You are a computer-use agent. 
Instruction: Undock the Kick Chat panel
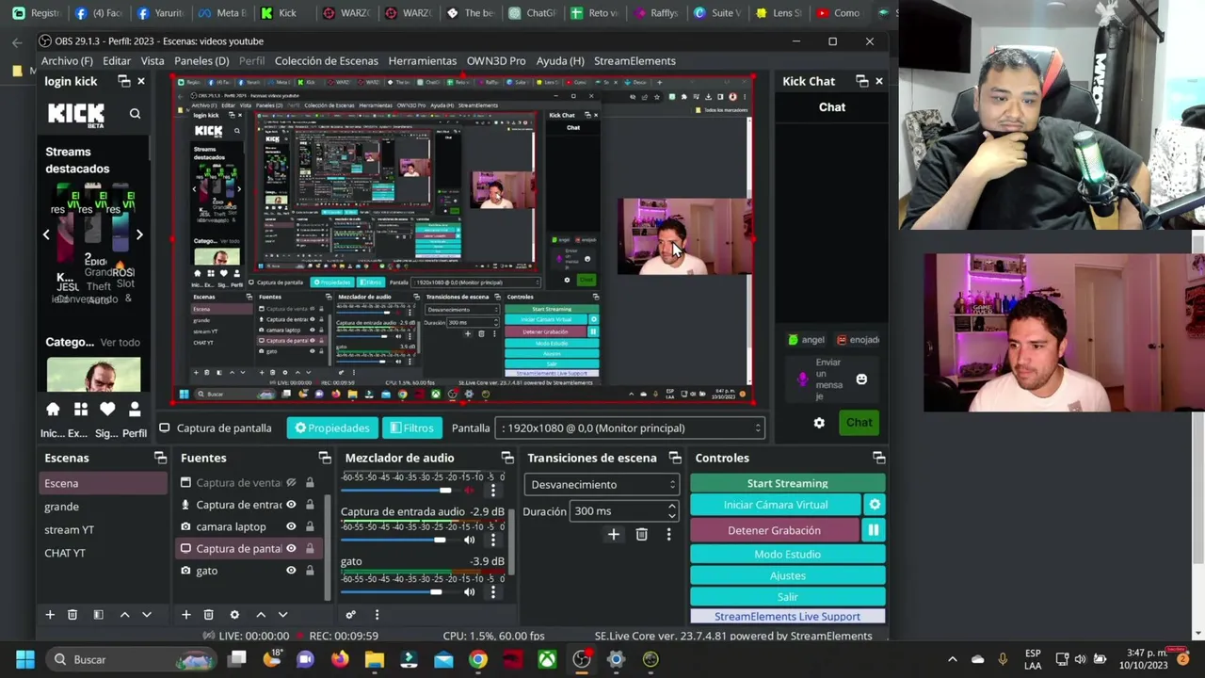[x=861, y=81]
